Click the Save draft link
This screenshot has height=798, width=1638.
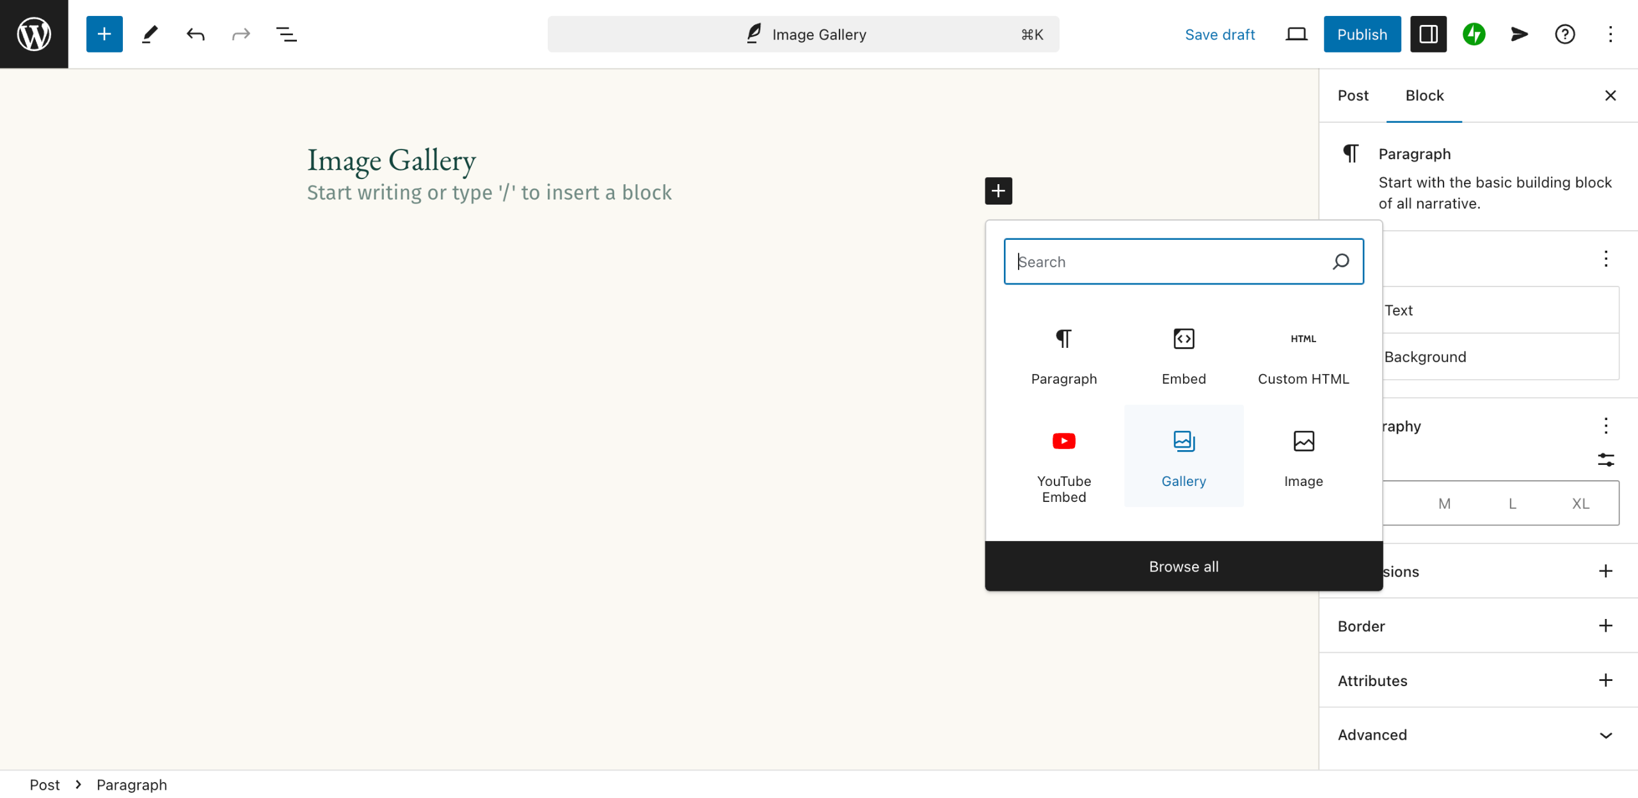tap(1220, 34)
